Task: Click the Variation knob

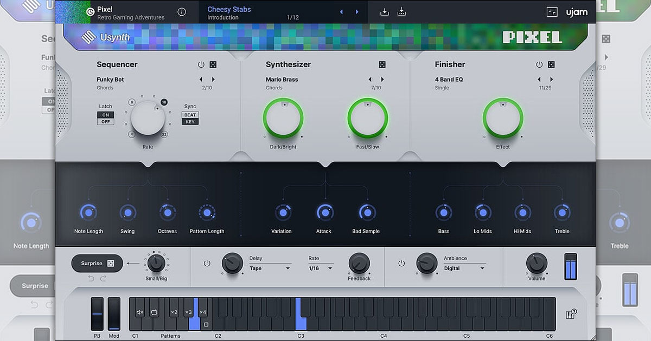Action: [x=282, y=213]
